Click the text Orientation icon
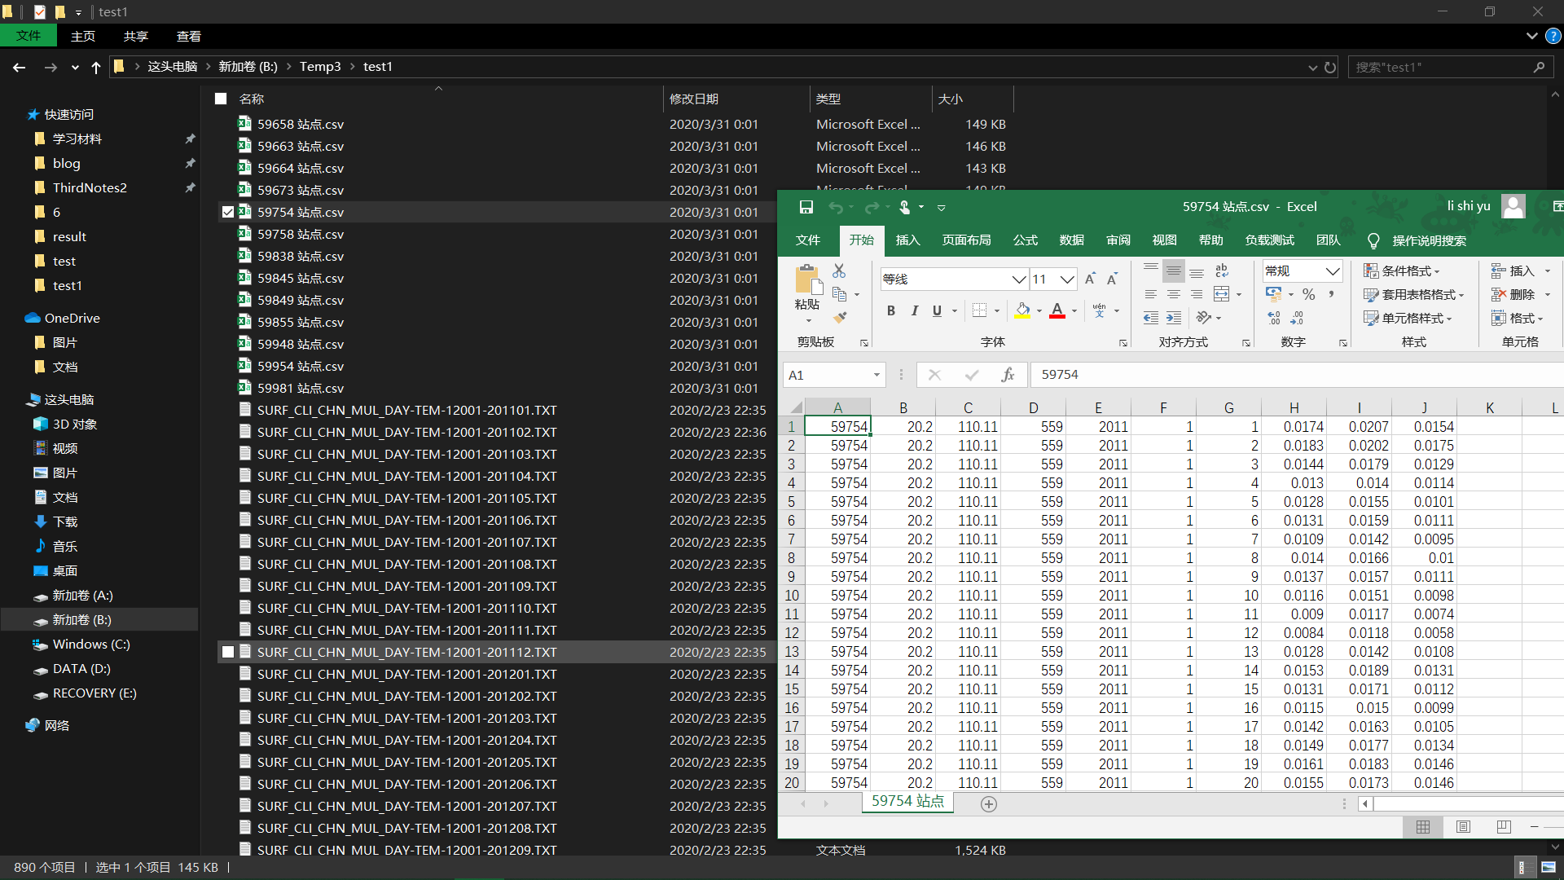Viewport: 1564px width, 880px height. coord(1204,318)
